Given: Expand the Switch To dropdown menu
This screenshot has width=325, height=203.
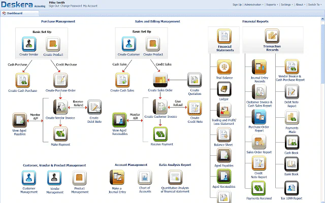Looking at the screenshot, I should click(x=315, y=5).
